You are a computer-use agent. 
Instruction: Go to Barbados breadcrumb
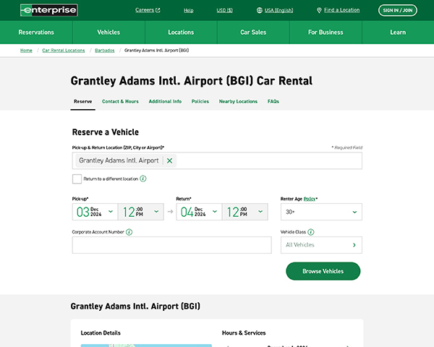pyautogui.click(x=105, y=51)
